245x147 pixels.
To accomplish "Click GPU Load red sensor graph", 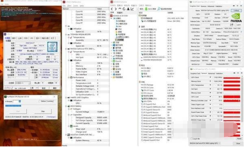I will 232,97.
